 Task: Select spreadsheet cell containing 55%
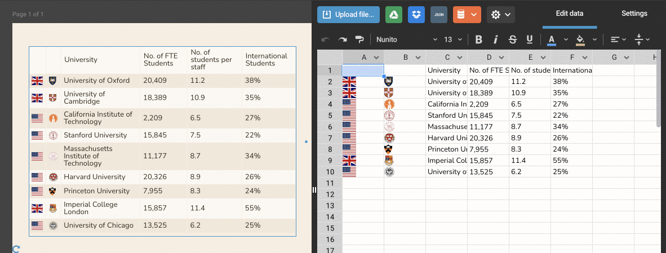click(572, 161)
